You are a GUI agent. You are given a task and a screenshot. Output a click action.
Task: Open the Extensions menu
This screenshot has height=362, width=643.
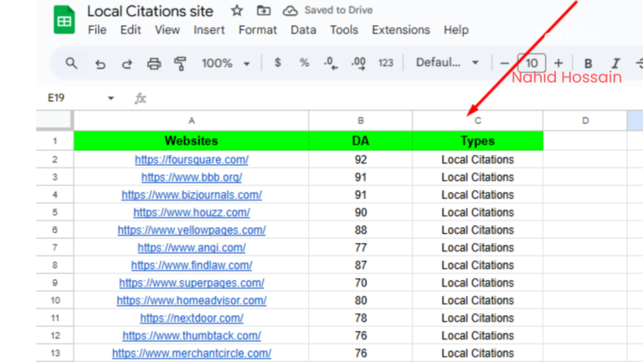[x=401, y=30]
